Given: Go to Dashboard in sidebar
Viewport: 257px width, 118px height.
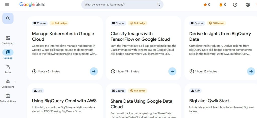Looking at the screenshot, I should 8,40.
